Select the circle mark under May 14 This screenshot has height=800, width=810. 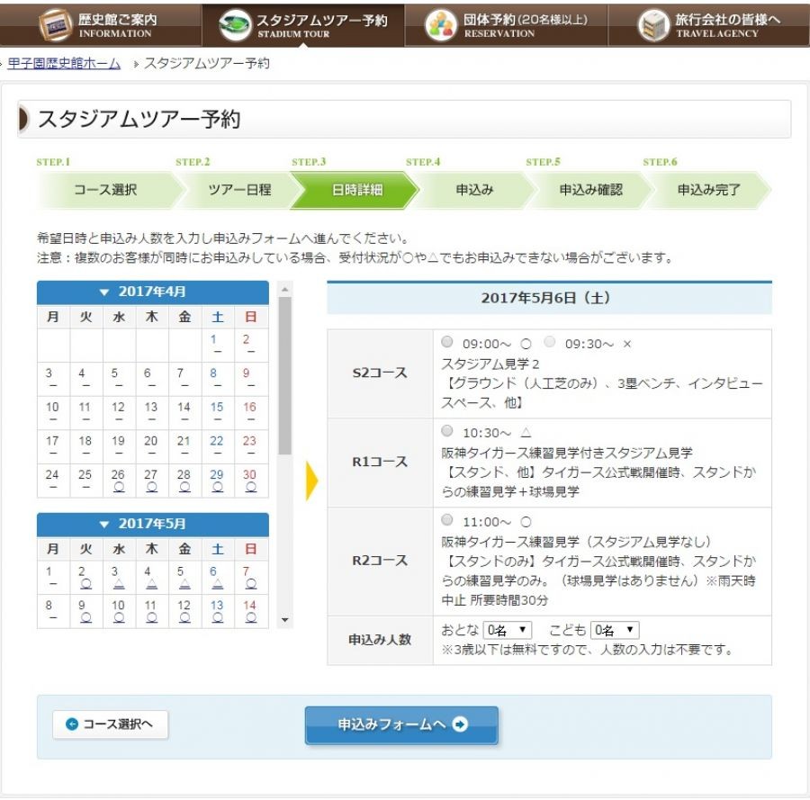coord(251,617)
